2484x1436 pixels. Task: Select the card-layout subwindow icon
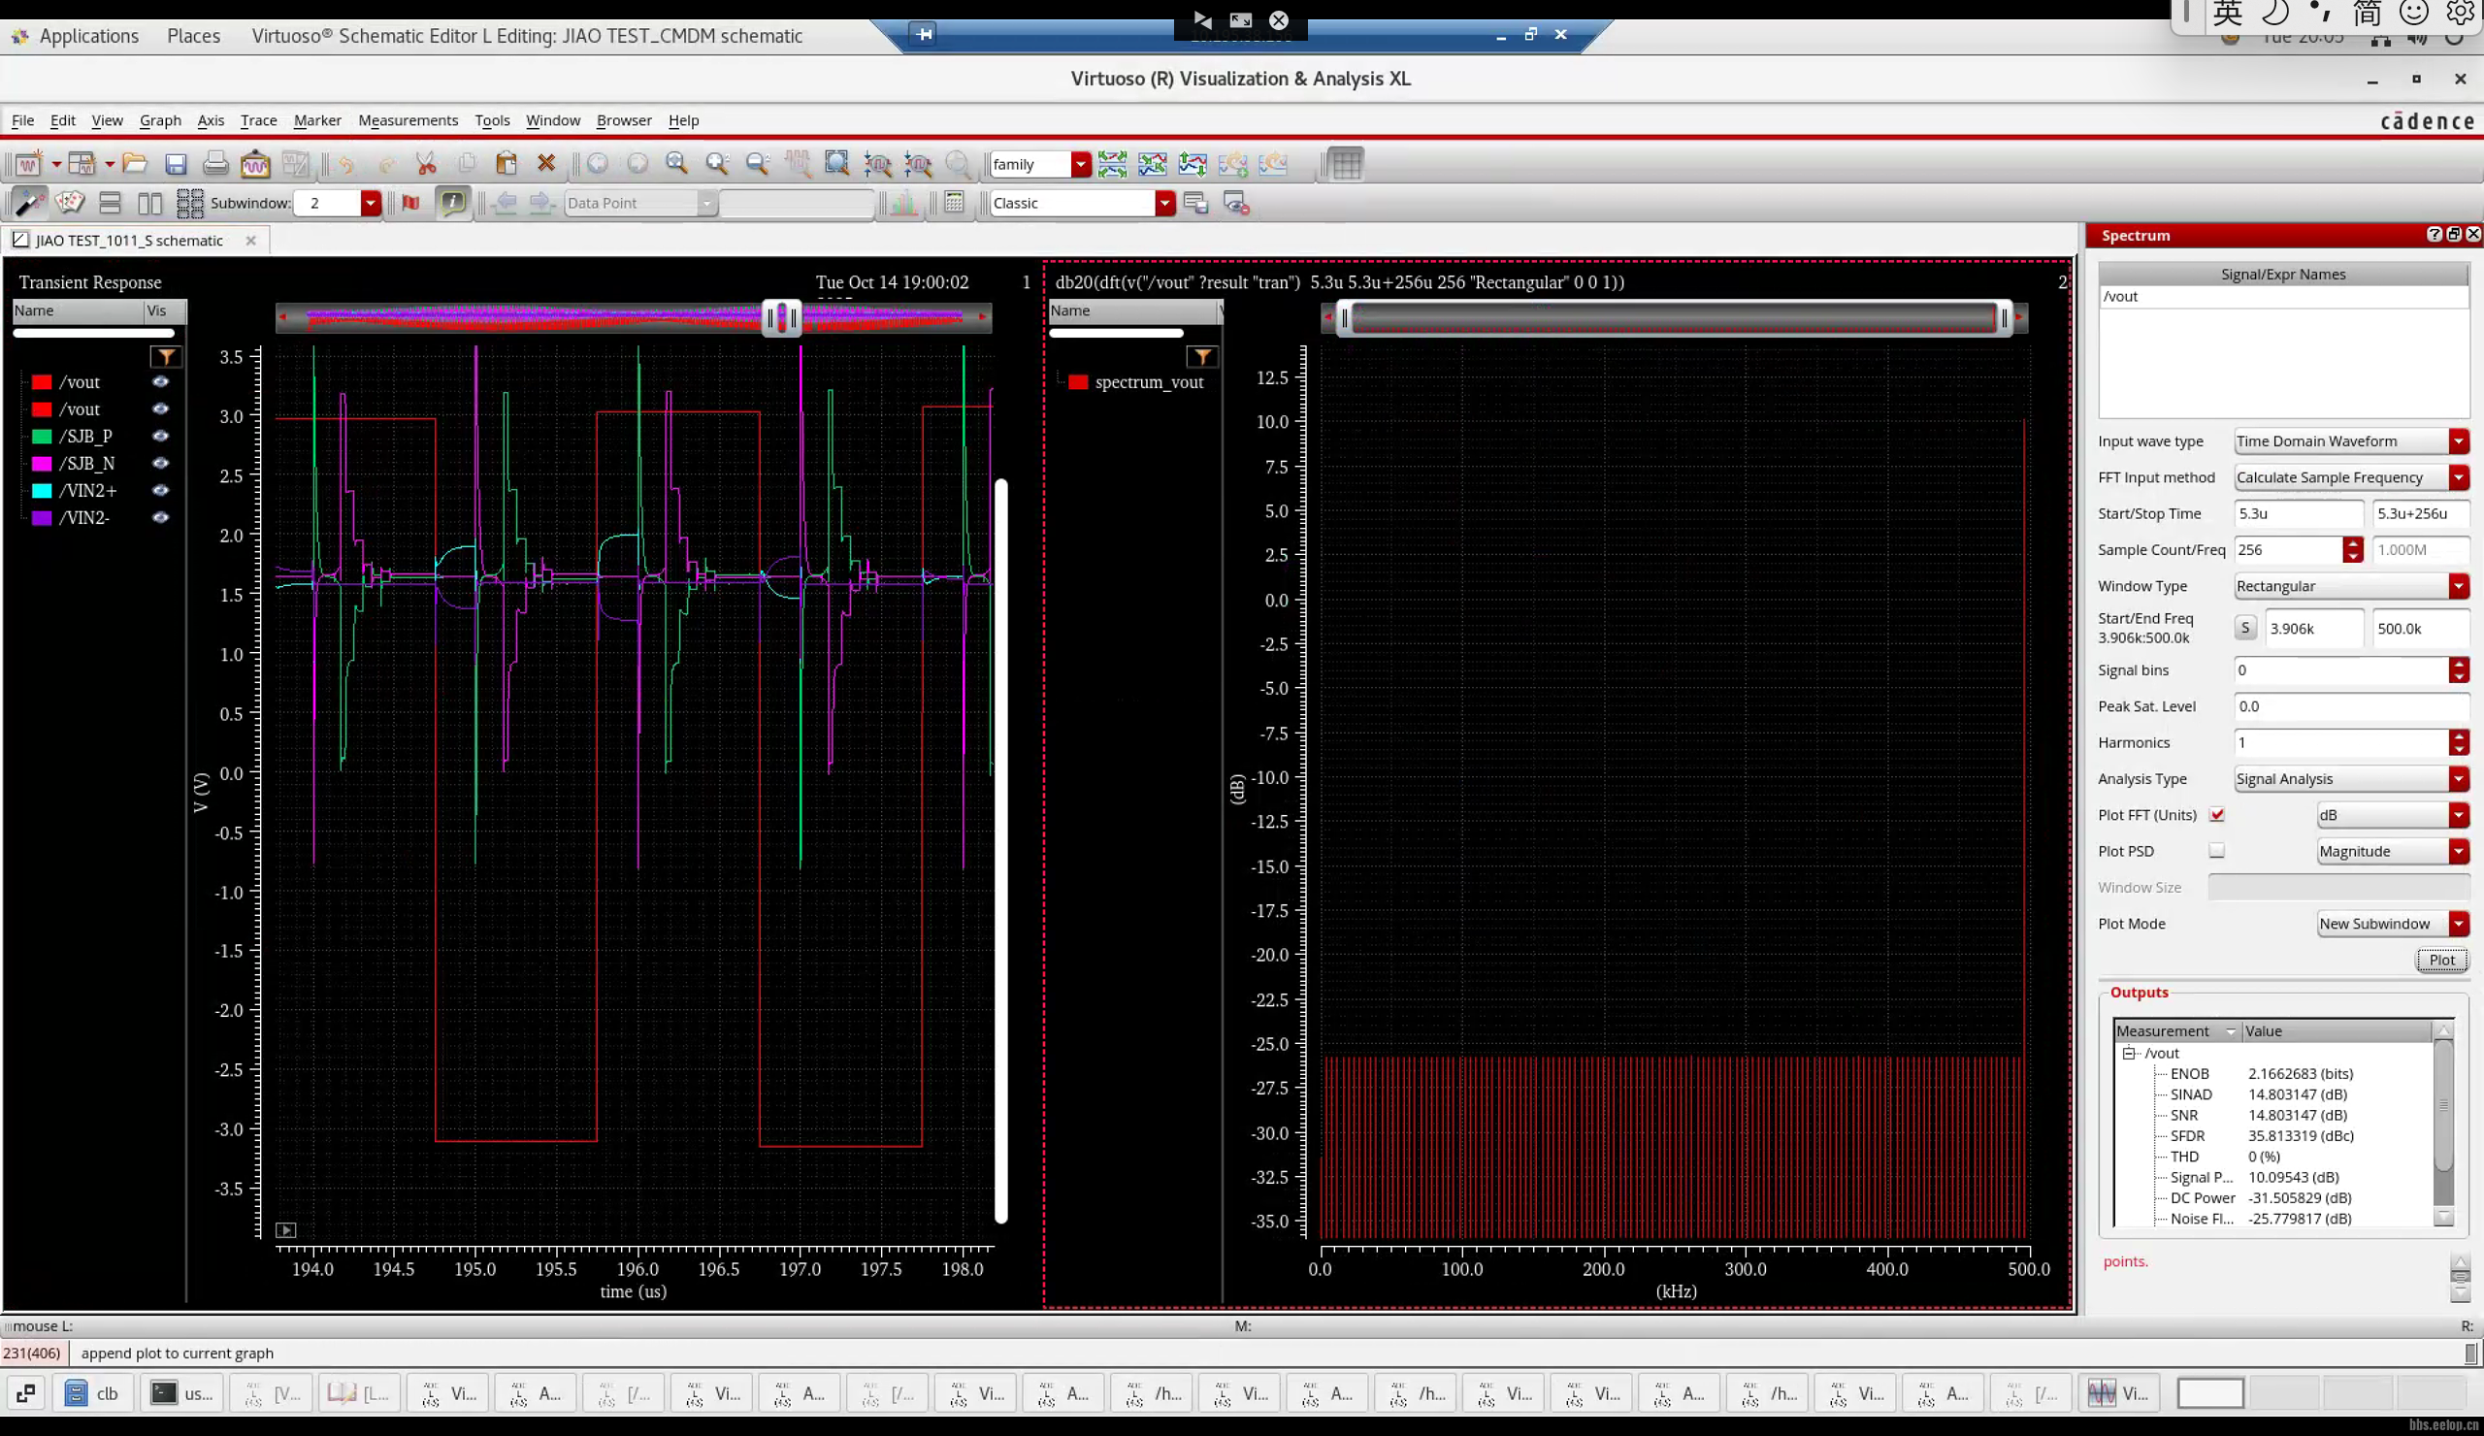coord(69,203)
